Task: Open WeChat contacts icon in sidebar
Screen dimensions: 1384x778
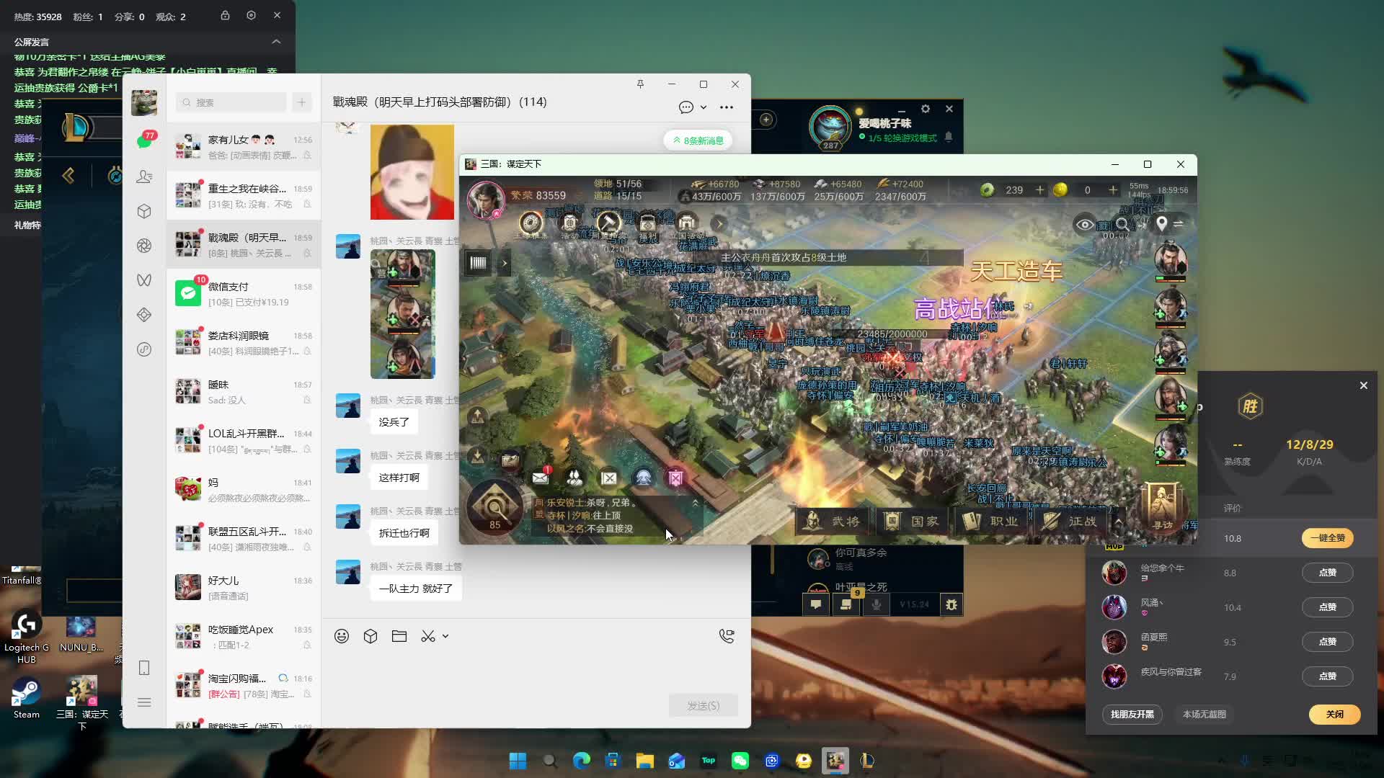Action: pyautogui.click(x=144, y=176)
